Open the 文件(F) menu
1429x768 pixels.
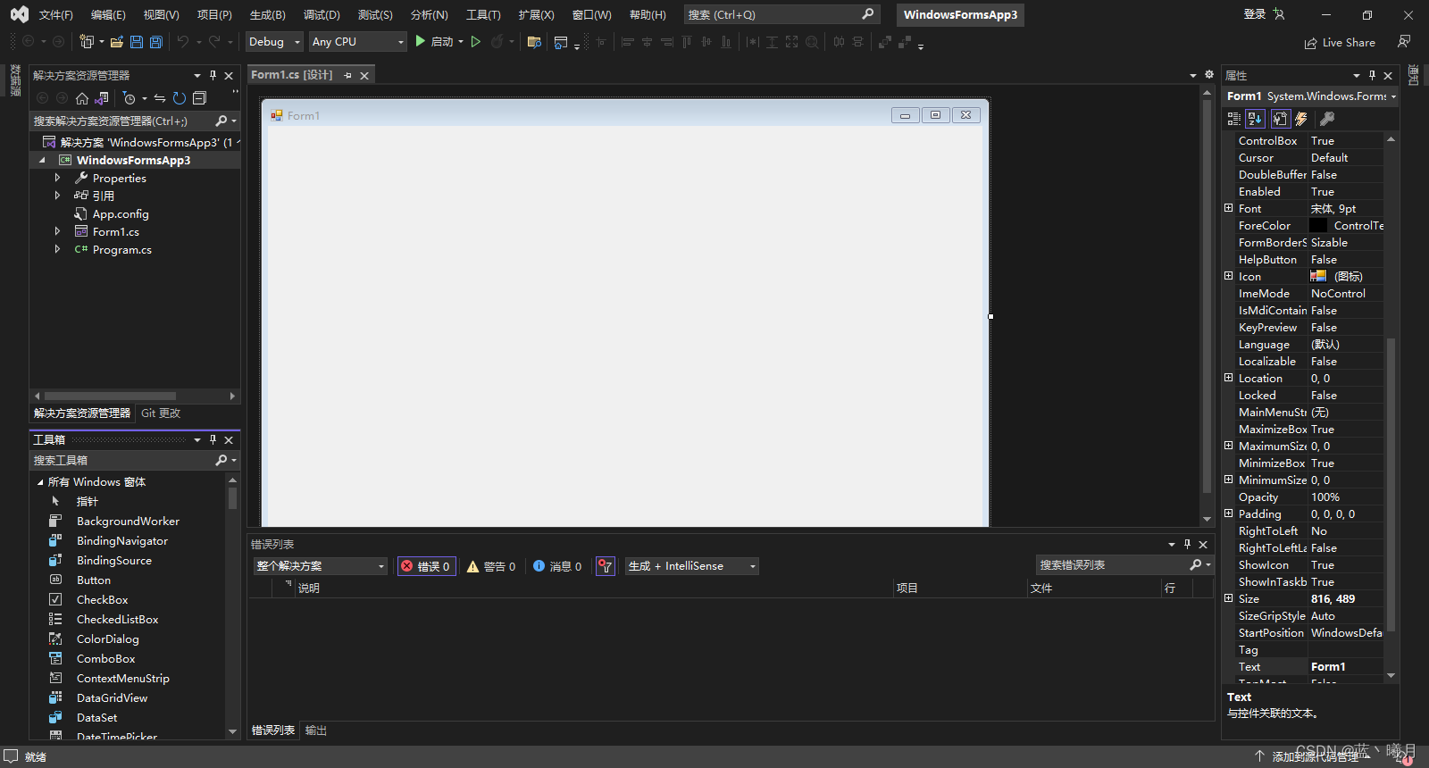[x=55, y=15]
